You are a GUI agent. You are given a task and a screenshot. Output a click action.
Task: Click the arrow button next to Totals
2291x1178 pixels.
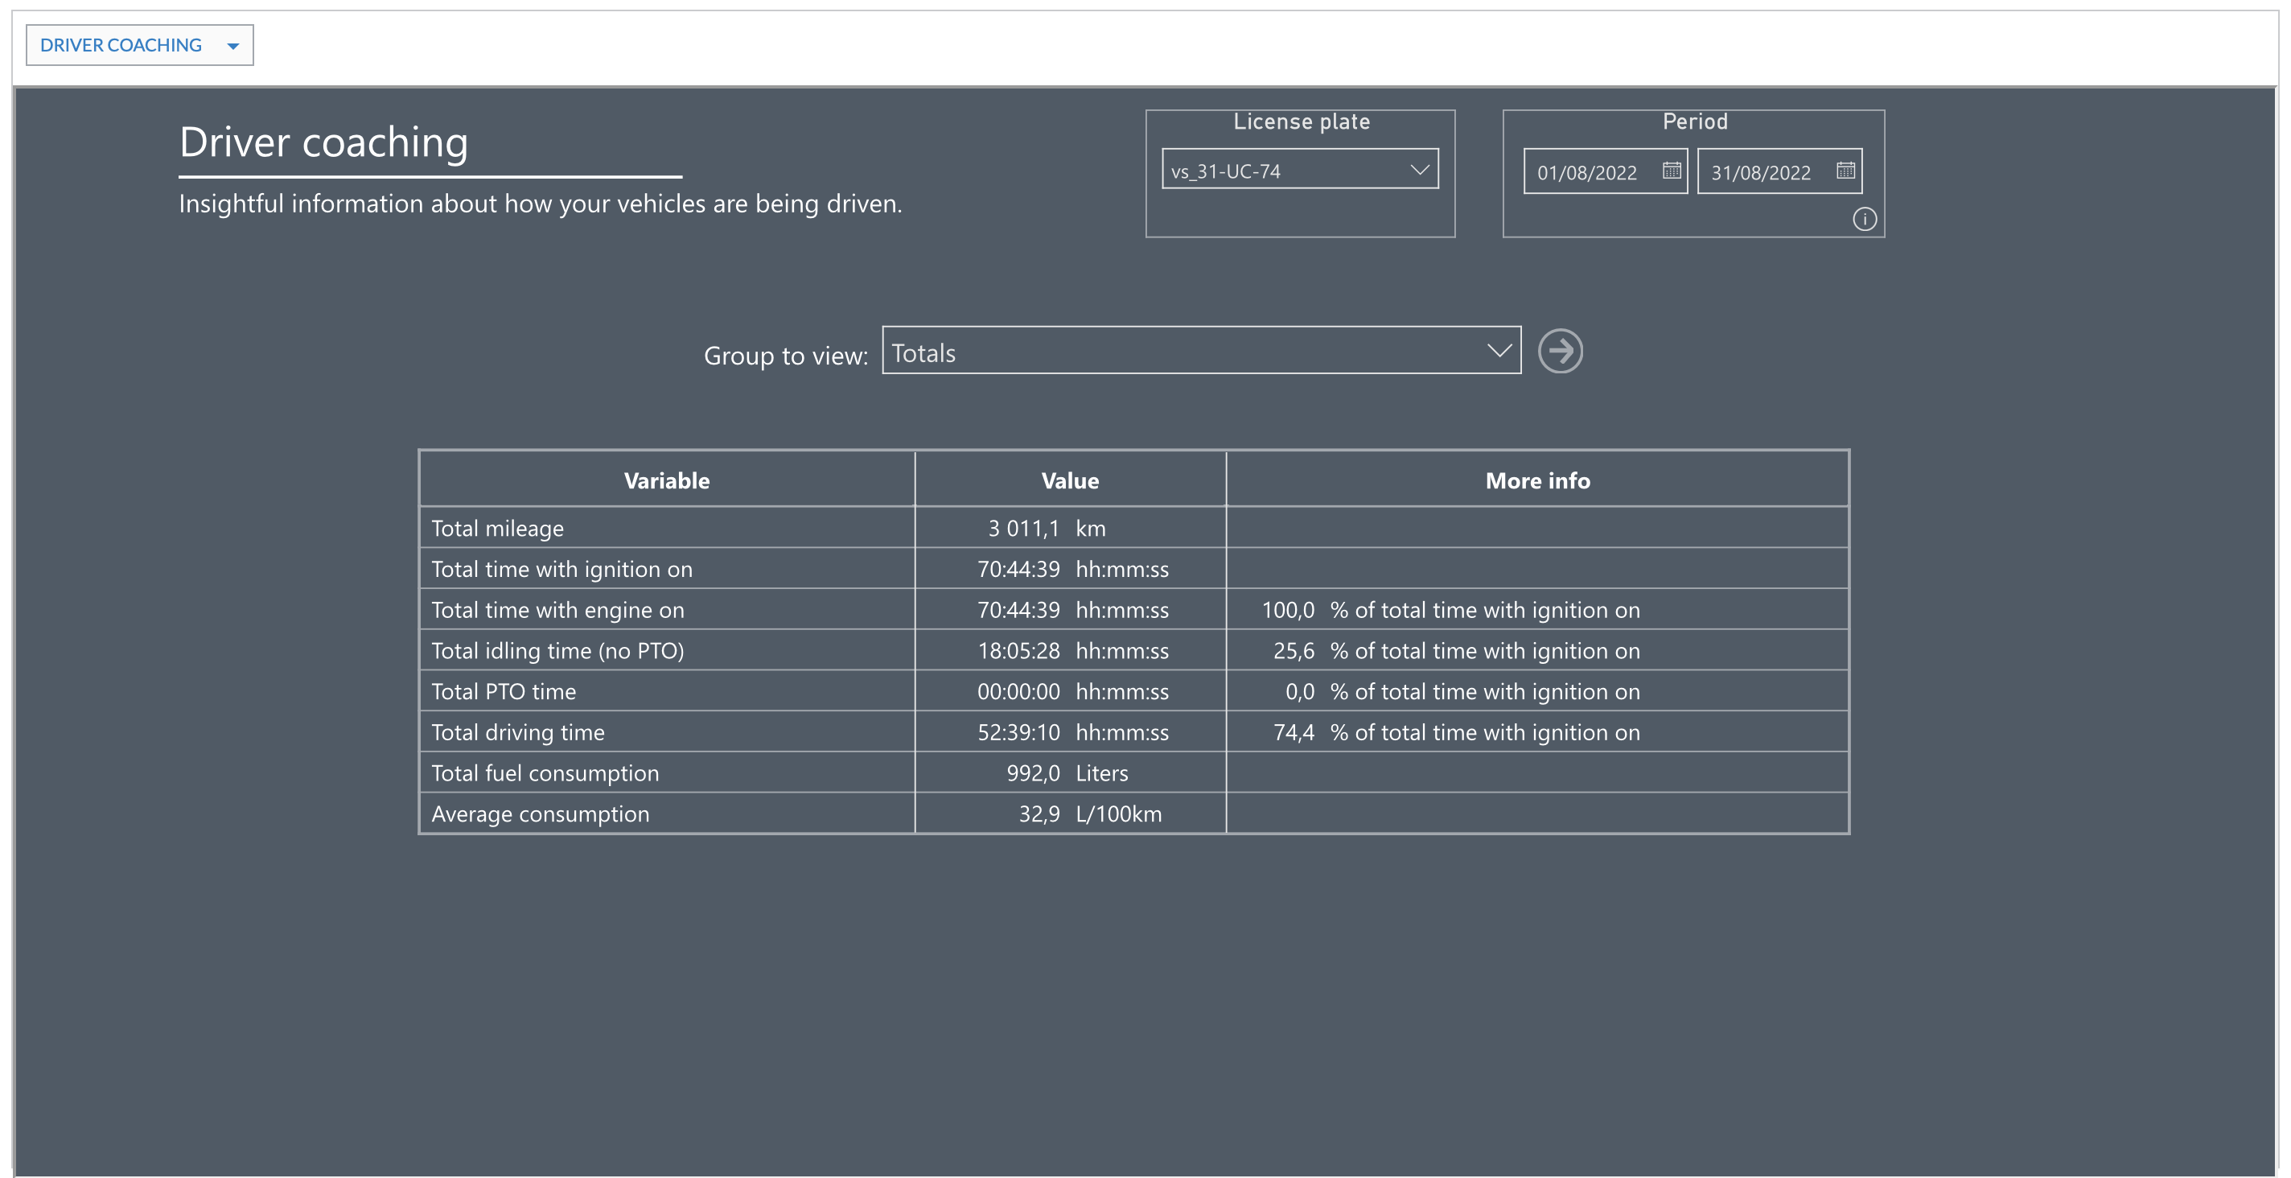pyautogui.click(x=1560, y=352)
